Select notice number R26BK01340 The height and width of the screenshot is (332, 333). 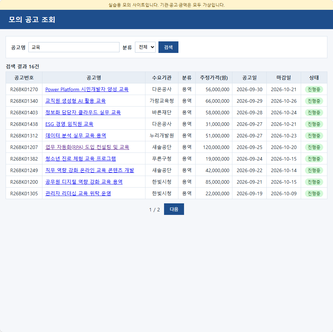pyautogui.click(x=24, y=101)
